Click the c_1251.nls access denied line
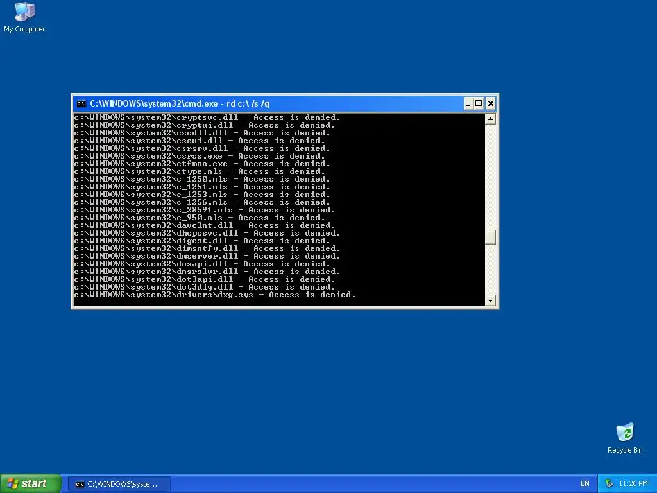Image resolution: width=657 pixels, height=493 pixels. [202, 187]
